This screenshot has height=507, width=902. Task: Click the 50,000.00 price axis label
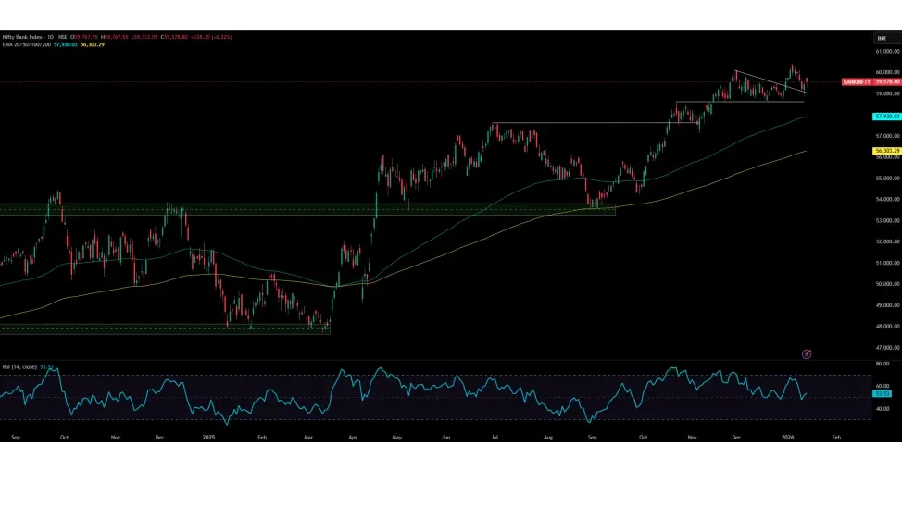coord(887,284)
